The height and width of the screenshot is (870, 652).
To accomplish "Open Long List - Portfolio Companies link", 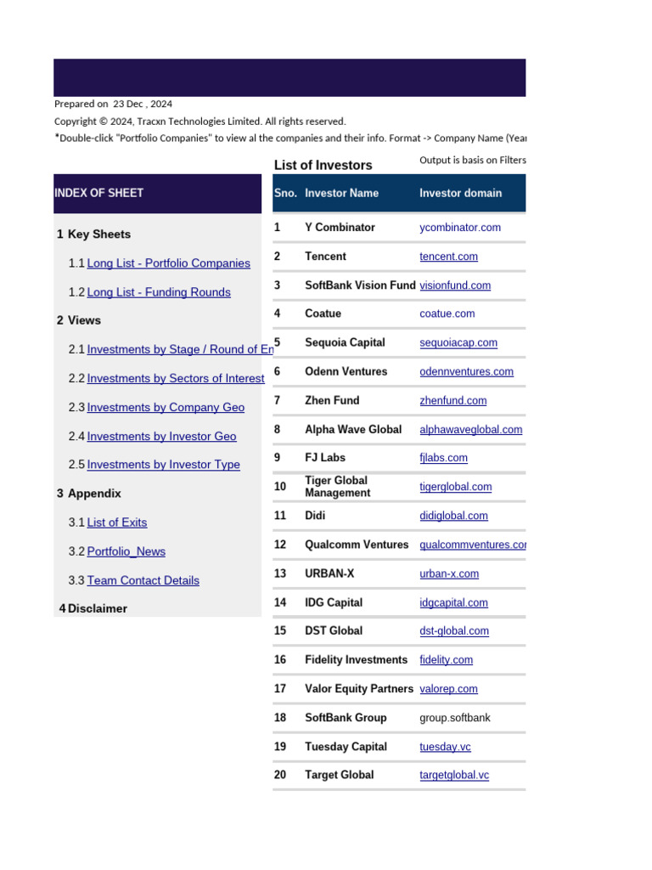I will 168,263.
